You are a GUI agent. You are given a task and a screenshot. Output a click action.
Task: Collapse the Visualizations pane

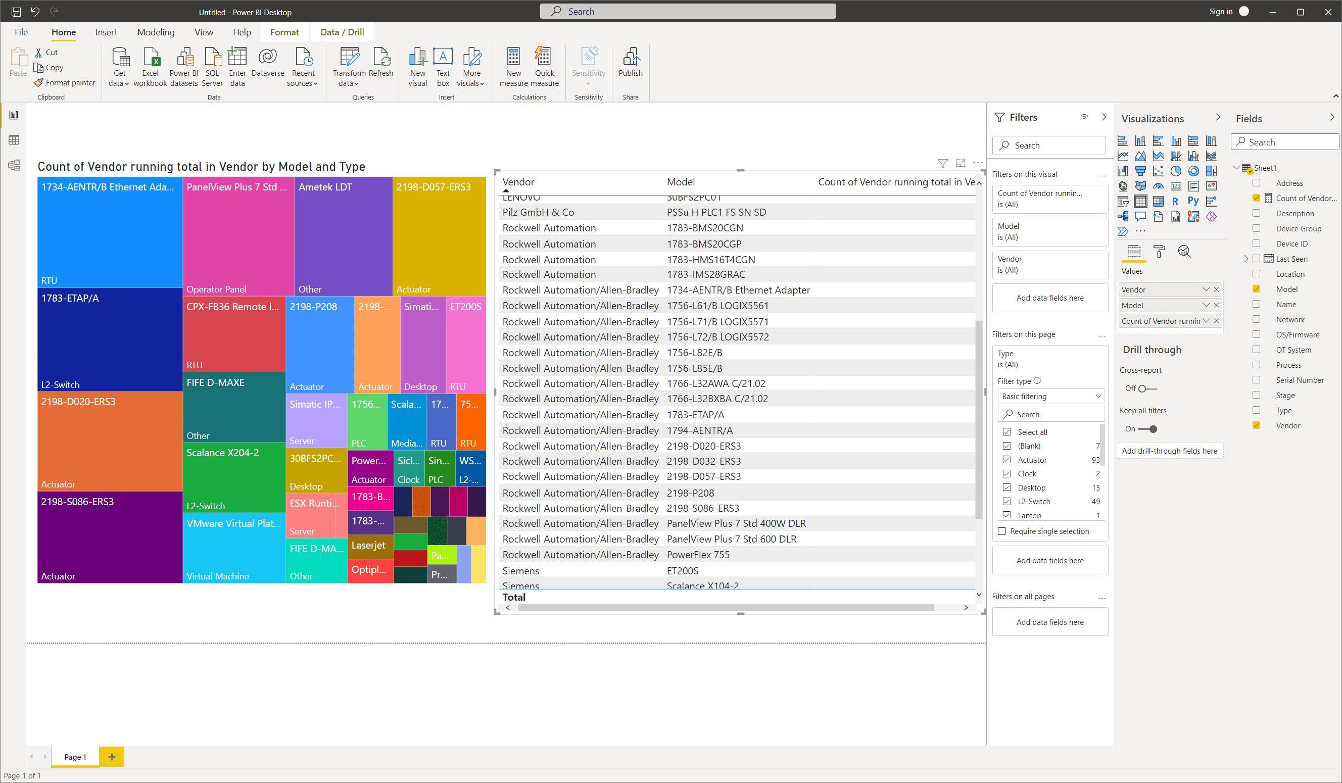[1217, 117]
